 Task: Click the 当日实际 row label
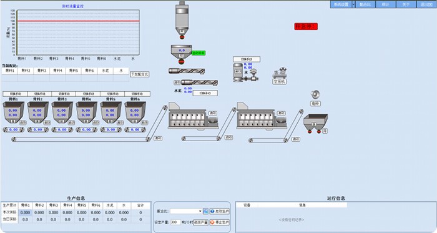point(9,219)
